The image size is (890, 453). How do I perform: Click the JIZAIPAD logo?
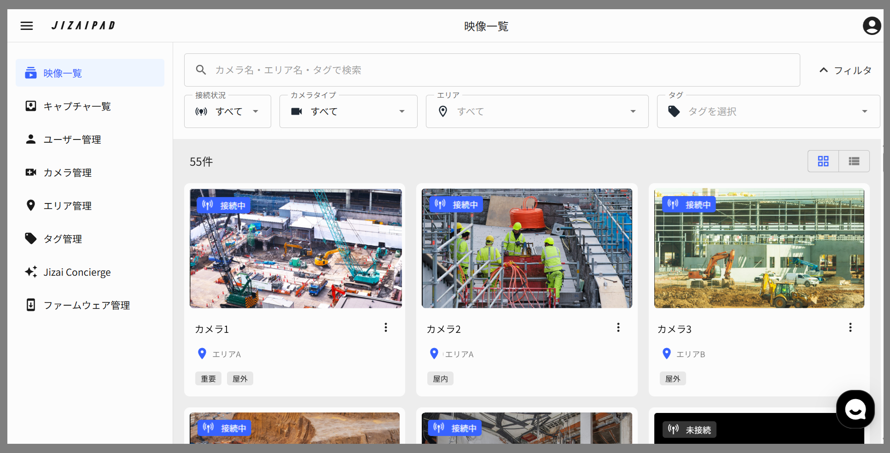pos(83,26)
